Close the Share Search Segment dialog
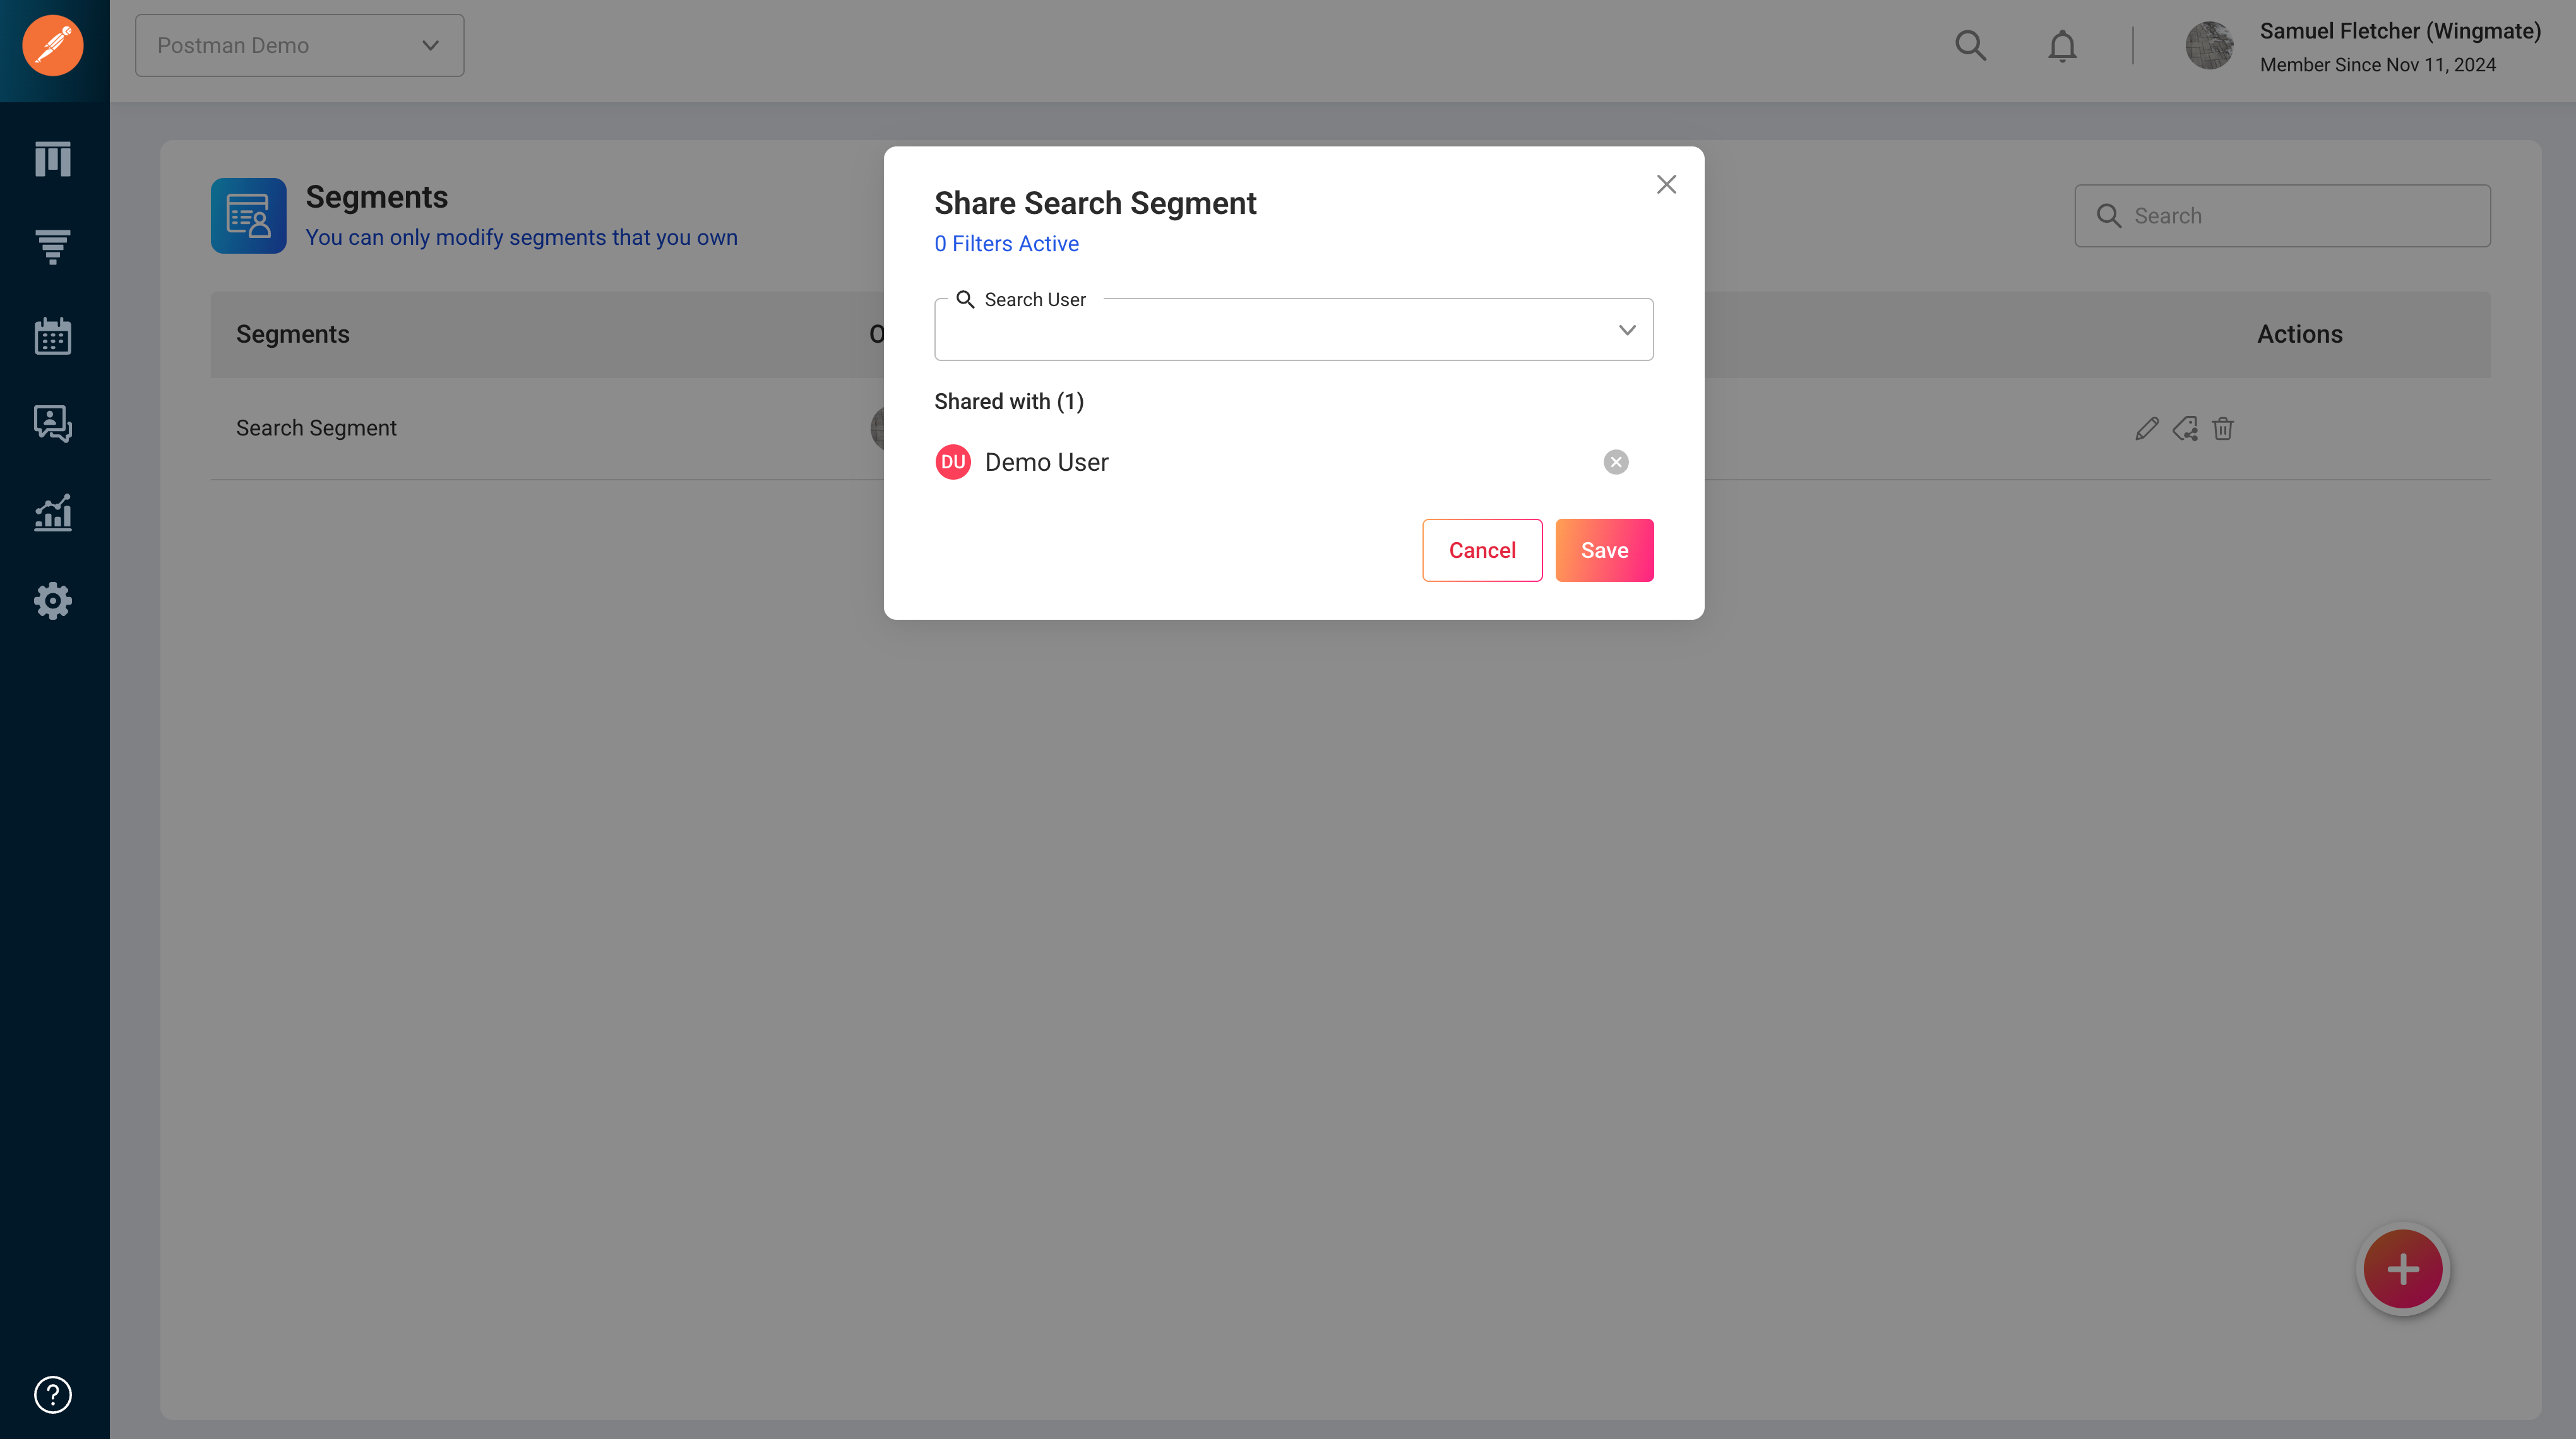This screenshot has width=2576, height=1439. (x=1666, y=185)
